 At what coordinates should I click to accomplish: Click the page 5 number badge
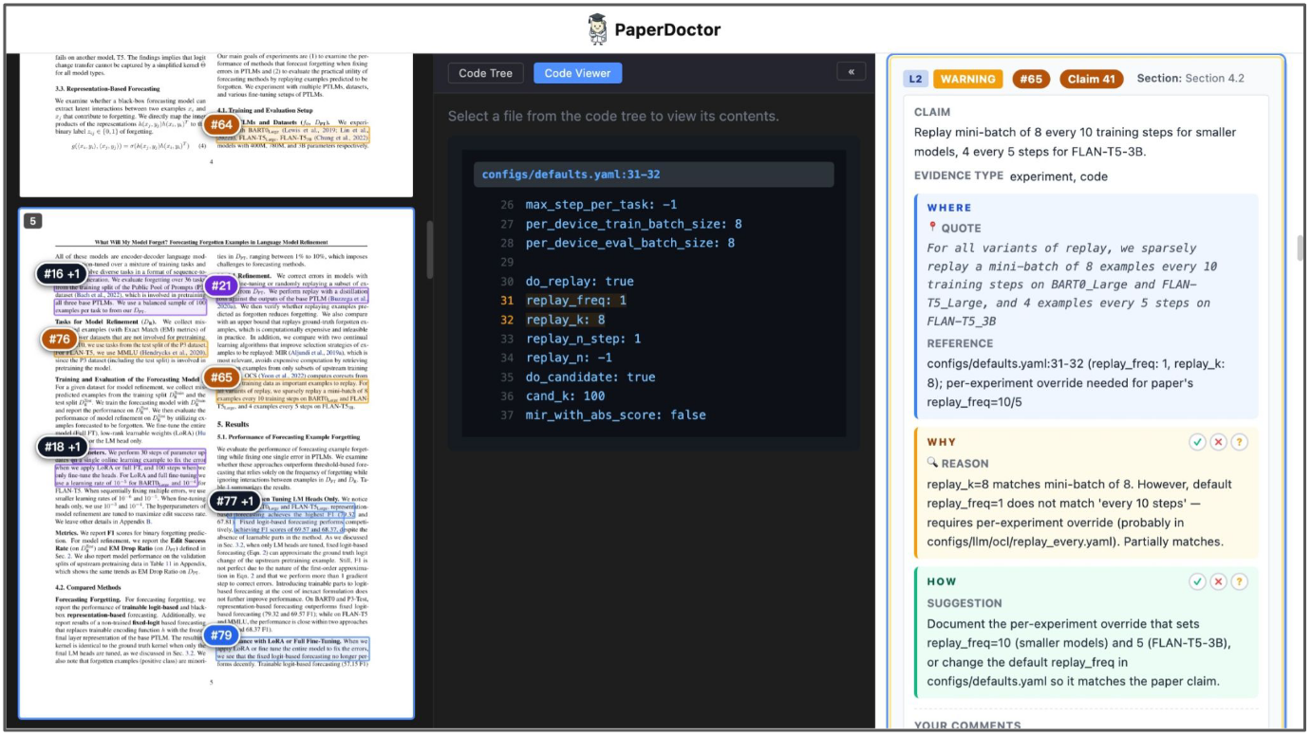(x=32, y=221)
